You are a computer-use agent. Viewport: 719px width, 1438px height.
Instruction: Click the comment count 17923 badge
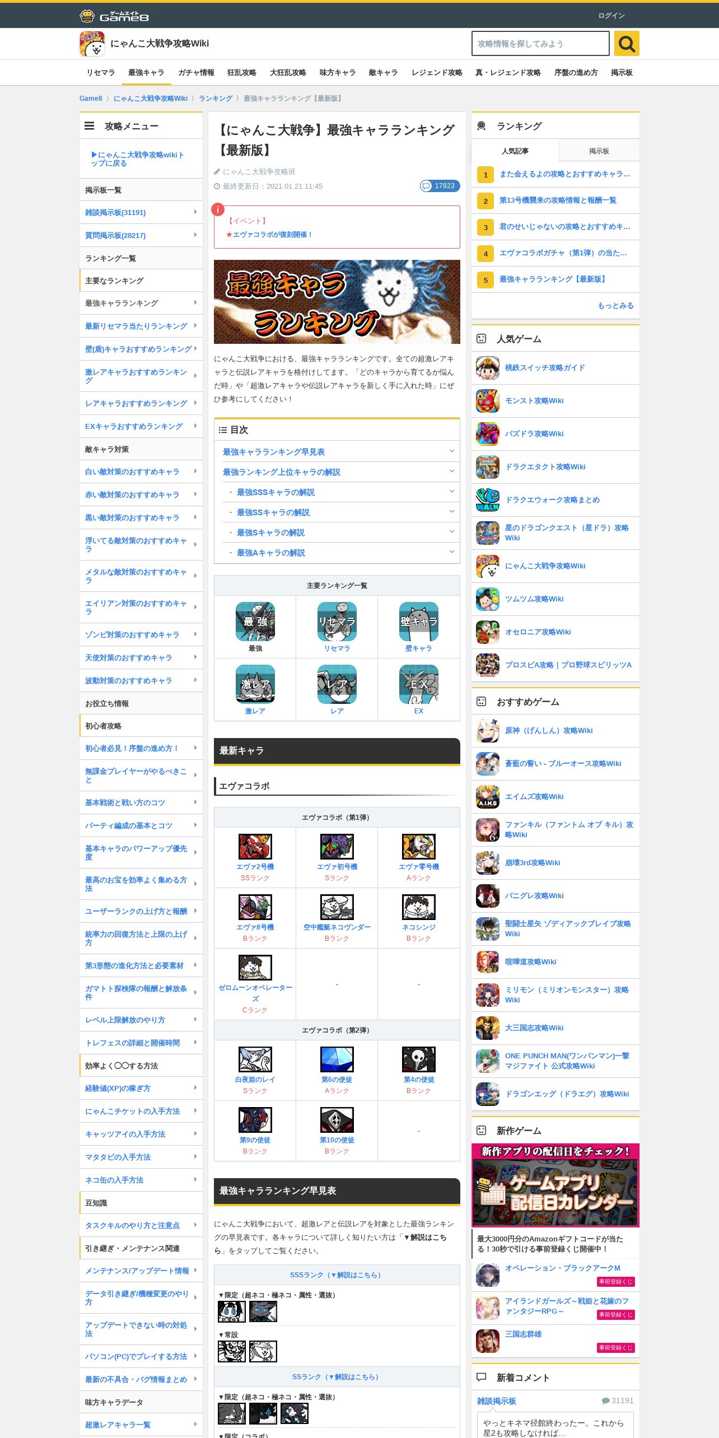coord(440,186)
